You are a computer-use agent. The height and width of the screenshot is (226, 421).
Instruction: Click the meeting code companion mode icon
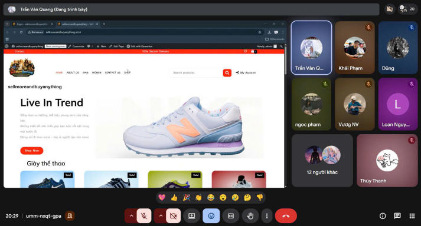(70, 216)
